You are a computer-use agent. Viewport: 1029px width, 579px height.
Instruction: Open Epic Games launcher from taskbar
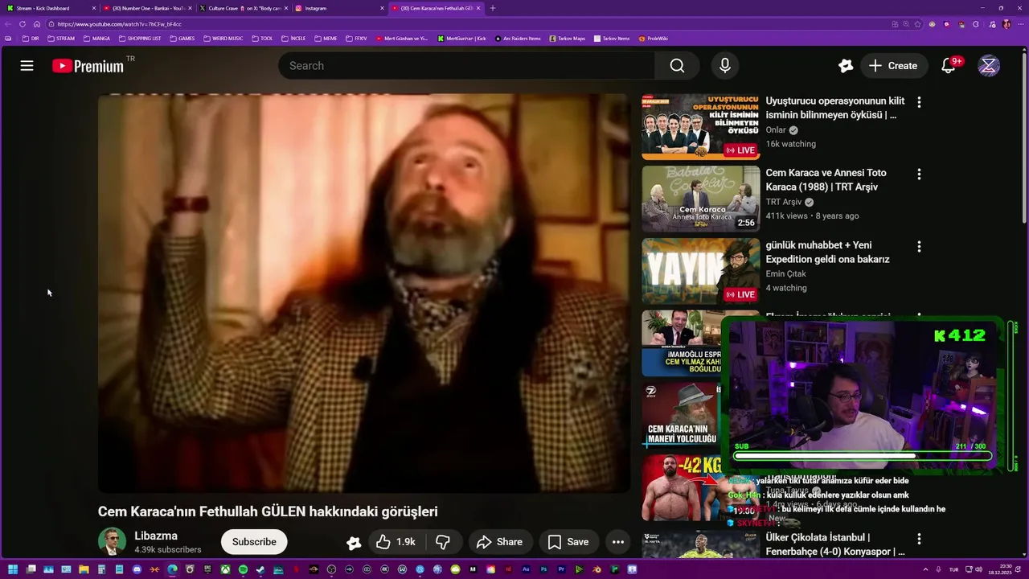(207, 569)
